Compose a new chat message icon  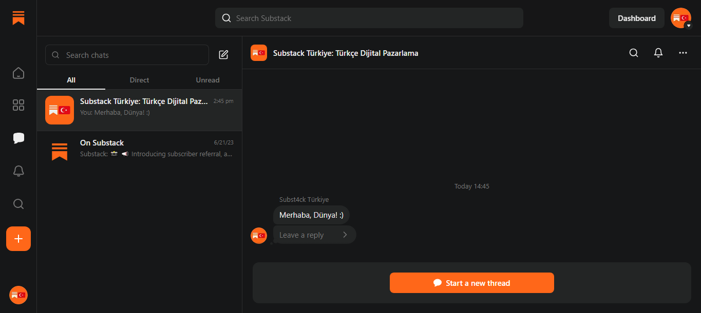pyautogui.click(x=223, y=55)
